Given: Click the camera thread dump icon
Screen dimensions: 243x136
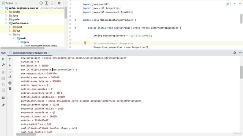Looking at the screenshot, I should [3, 78].
